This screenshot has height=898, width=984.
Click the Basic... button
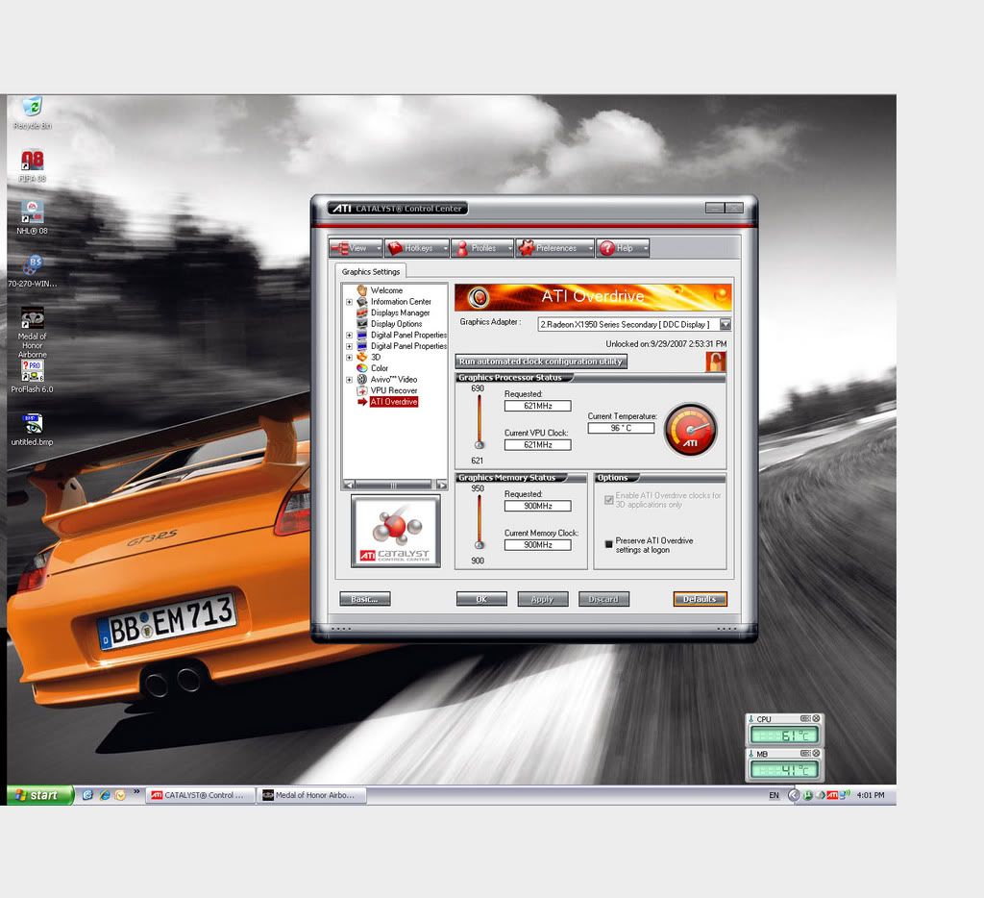point(364,599)
